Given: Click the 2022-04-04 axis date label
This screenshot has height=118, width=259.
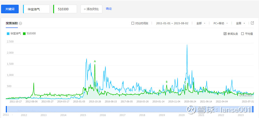Looking at the screenshot, I should 222,102.
